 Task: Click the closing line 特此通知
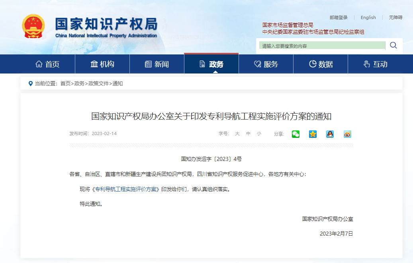coord(91,204)
